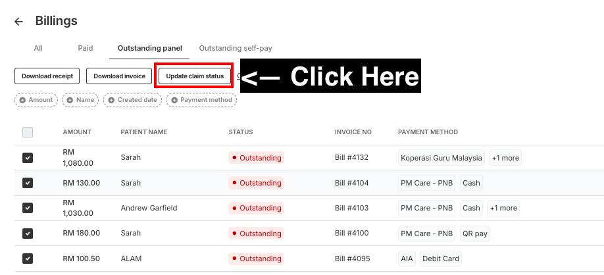
Task: Click the AIA payment tag
Action: (407, 259)
